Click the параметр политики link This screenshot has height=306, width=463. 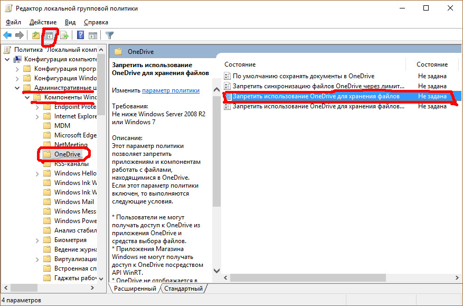click(x=171, y=90)
